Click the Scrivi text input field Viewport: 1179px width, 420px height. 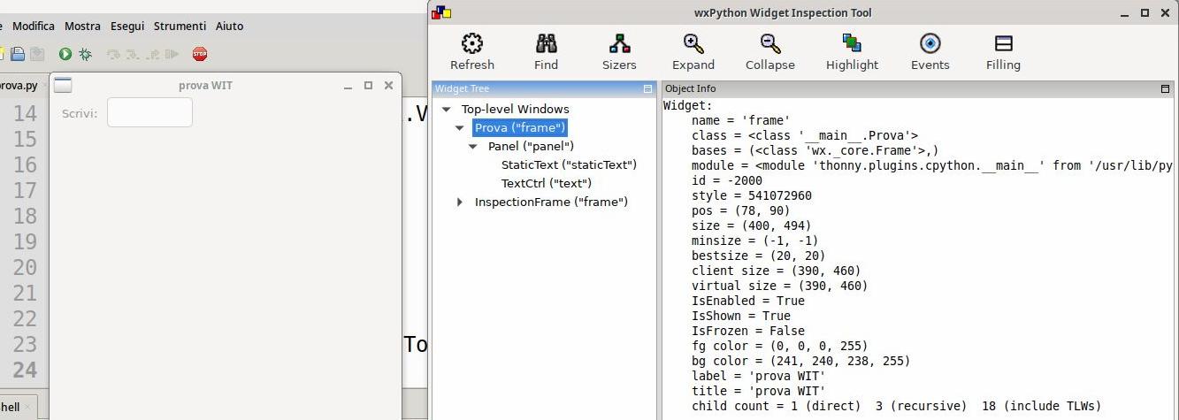click(149, 113)
